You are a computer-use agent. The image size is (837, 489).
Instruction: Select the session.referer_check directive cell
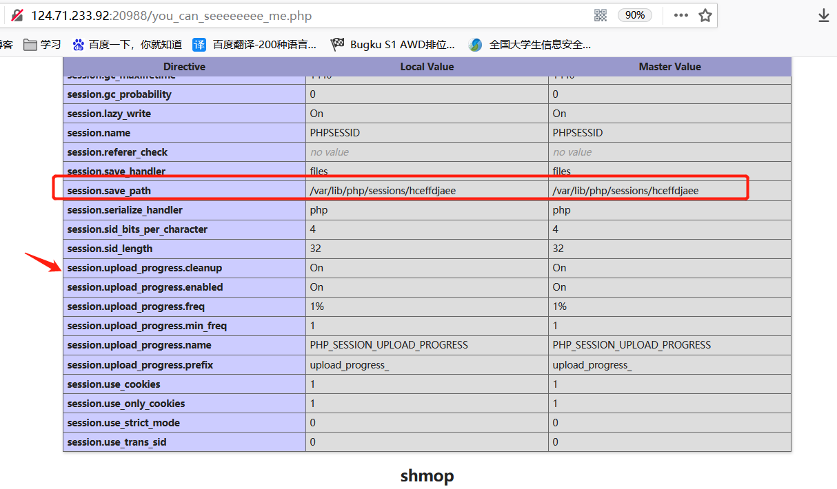[x=184, y=152]
